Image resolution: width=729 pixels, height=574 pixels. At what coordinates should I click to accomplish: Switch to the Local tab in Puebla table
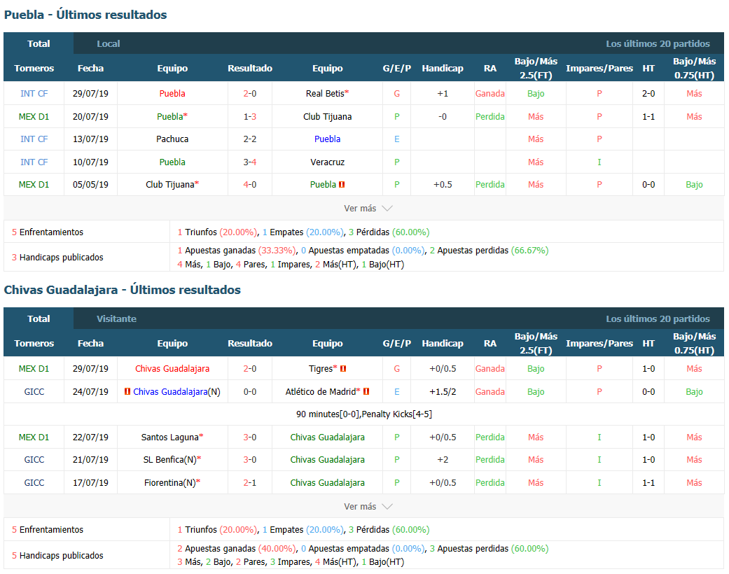[x=109, y=43]
